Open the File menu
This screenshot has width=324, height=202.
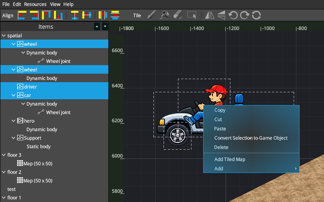[x=6, y=4]
